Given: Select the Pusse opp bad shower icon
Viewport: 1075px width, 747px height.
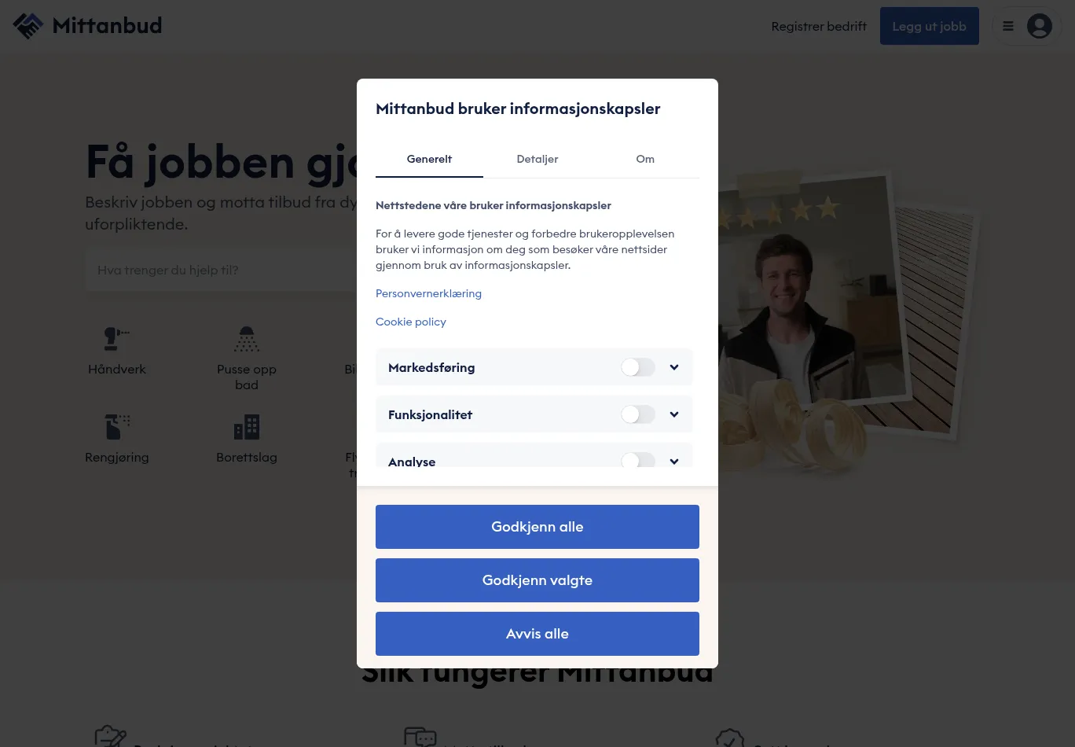Looking at the screenshot, I should (x=247, y=339).
